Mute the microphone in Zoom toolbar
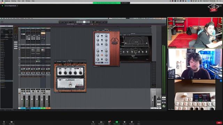223x125 pixels. tap(4, 123)
